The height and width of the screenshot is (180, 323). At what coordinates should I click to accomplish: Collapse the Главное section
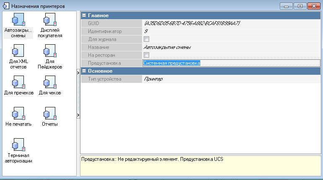coord(84,15)
